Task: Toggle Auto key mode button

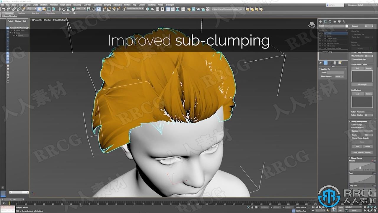Action: [341, 207]
